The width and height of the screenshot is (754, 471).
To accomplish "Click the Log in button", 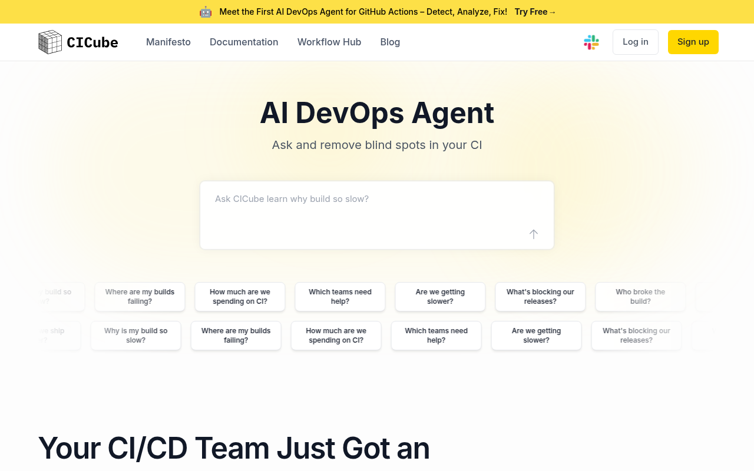I will (x=635, y=42).
